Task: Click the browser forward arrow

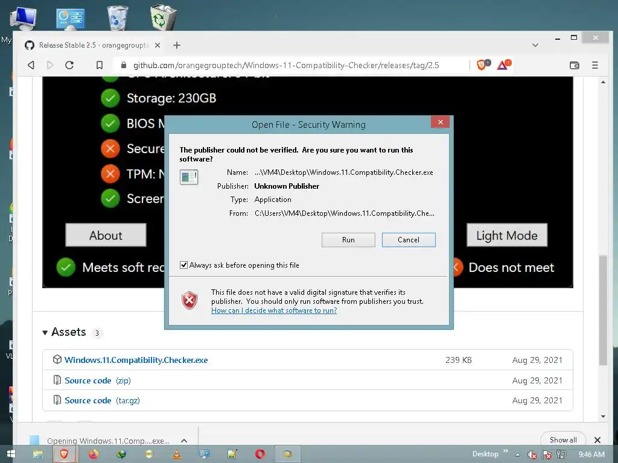Action: [x=50, y=65]
